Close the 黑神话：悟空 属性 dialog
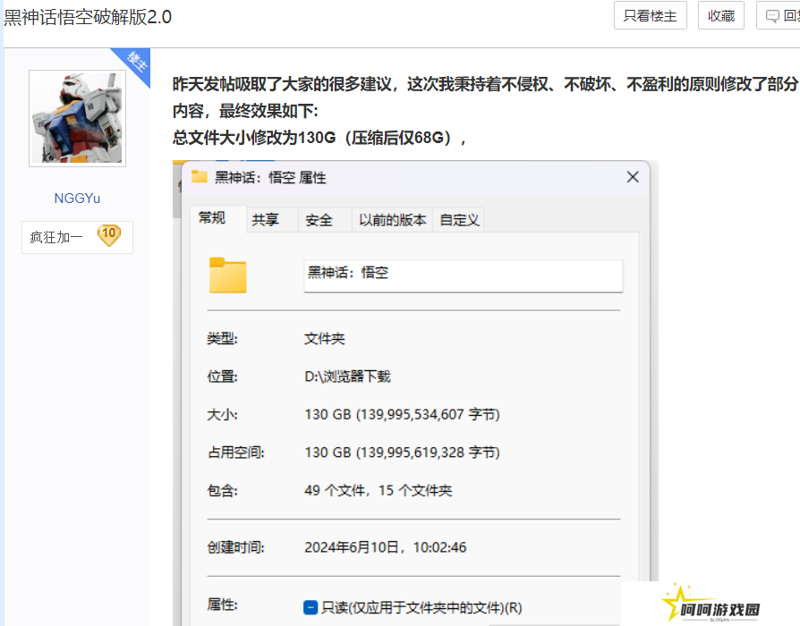This screenshot has height=626, width=800. [x=633, y=177]
